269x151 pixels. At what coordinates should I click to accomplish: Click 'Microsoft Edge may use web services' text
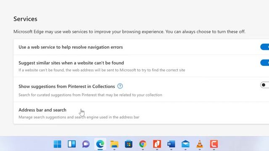point(129,32)
